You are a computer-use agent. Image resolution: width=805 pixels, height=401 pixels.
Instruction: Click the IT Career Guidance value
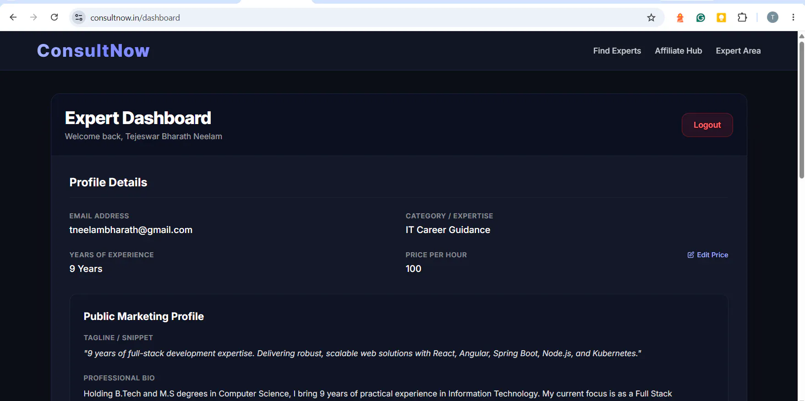448,230
